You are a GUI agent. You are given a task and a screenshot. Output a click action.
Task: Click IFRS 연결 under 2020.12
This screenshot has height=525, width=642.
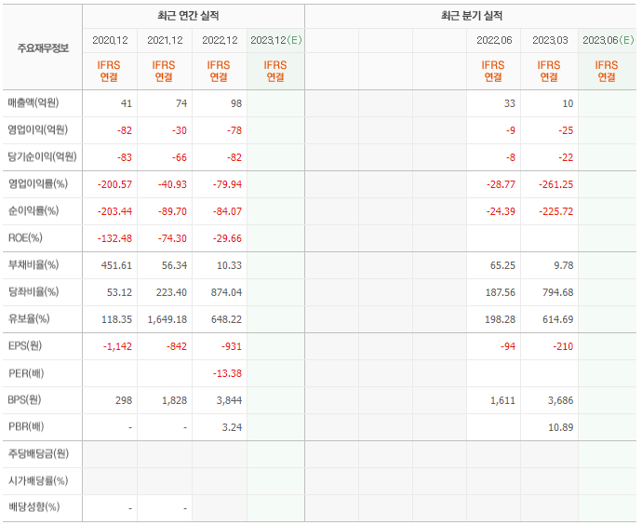[x=109, y=71]
